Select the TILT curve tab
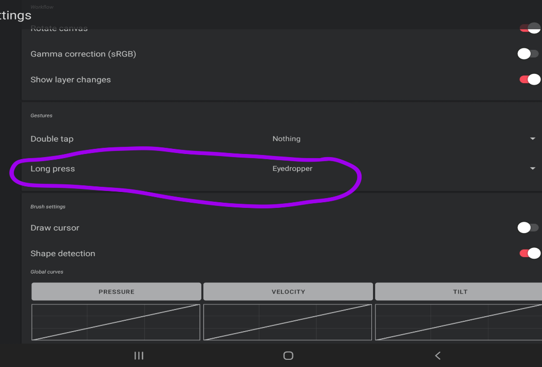This screenshot has height=367, width=542. pos(459,291)
